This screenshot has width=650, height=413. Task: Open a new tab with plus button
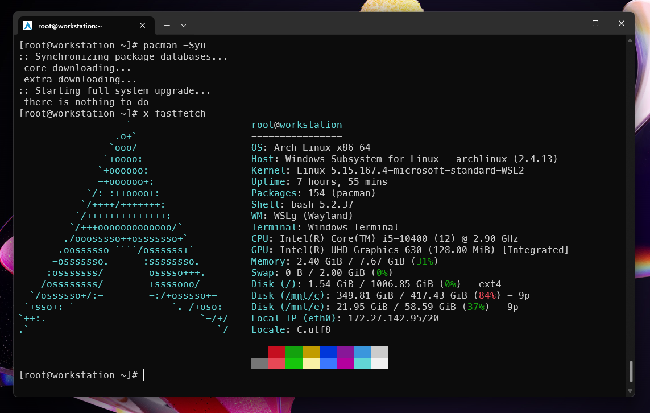coord(167,26)
